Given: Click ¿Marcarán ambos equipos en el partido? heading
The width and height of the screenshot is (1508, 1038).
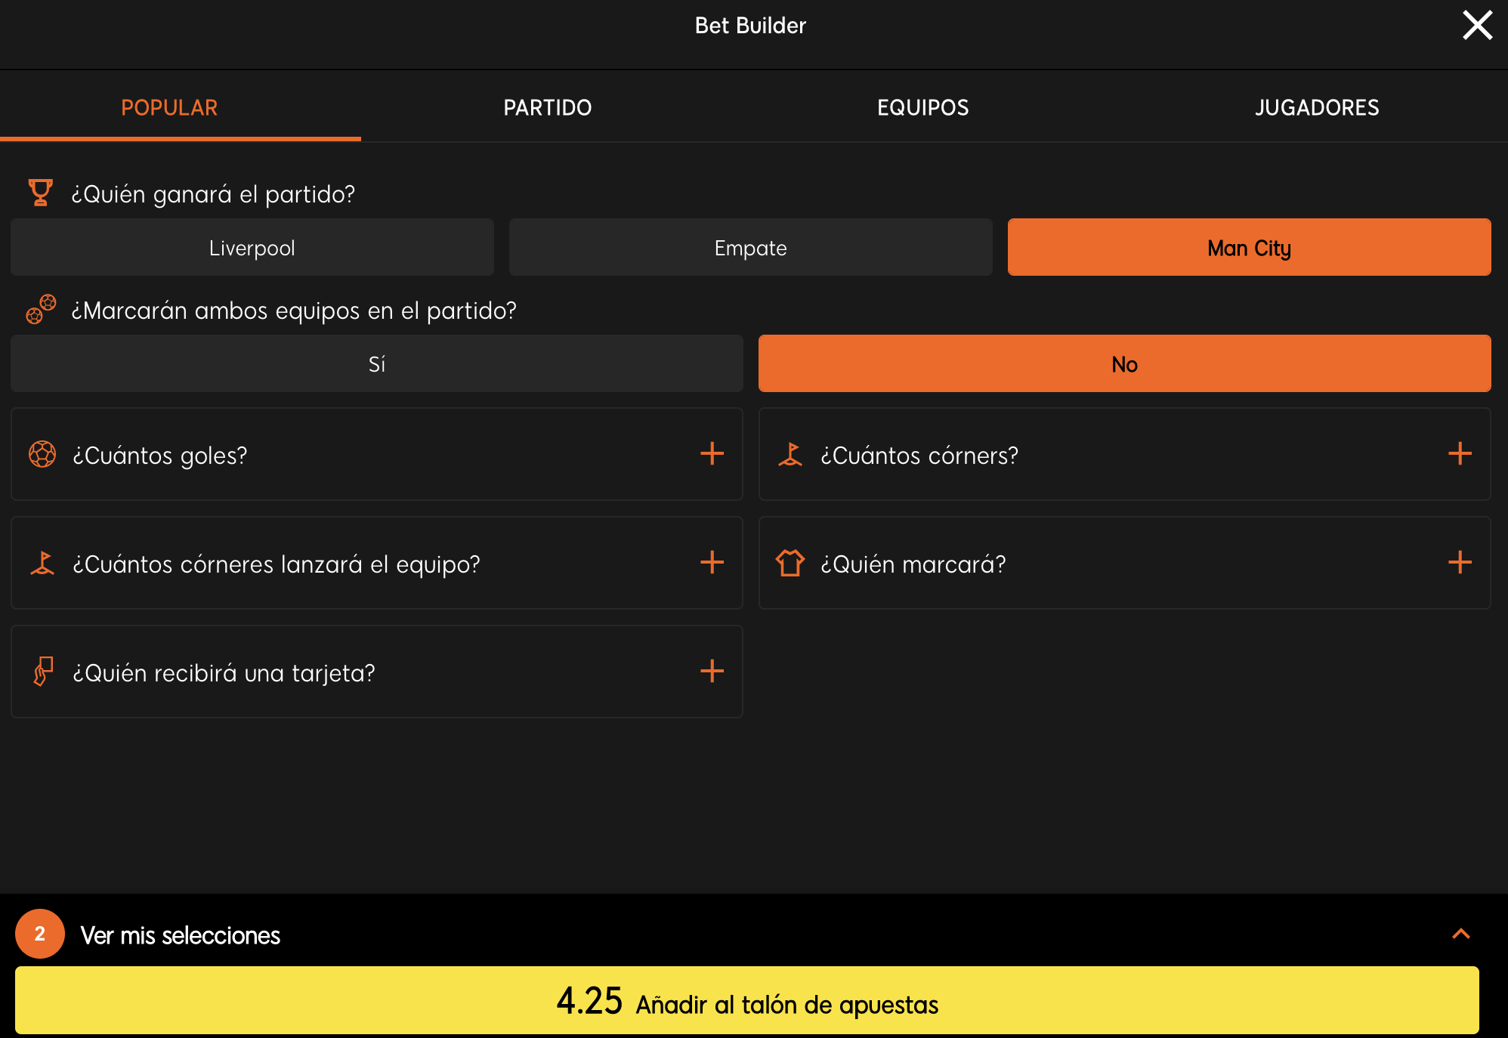Looking at the screenshot, I should coord(294,310).
